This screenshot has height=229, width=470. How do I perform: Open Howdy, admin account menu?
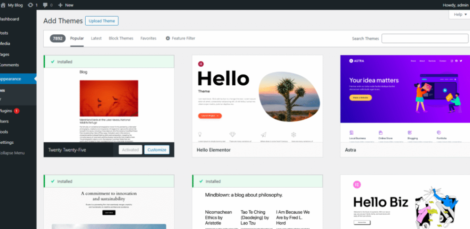point(455,5)
